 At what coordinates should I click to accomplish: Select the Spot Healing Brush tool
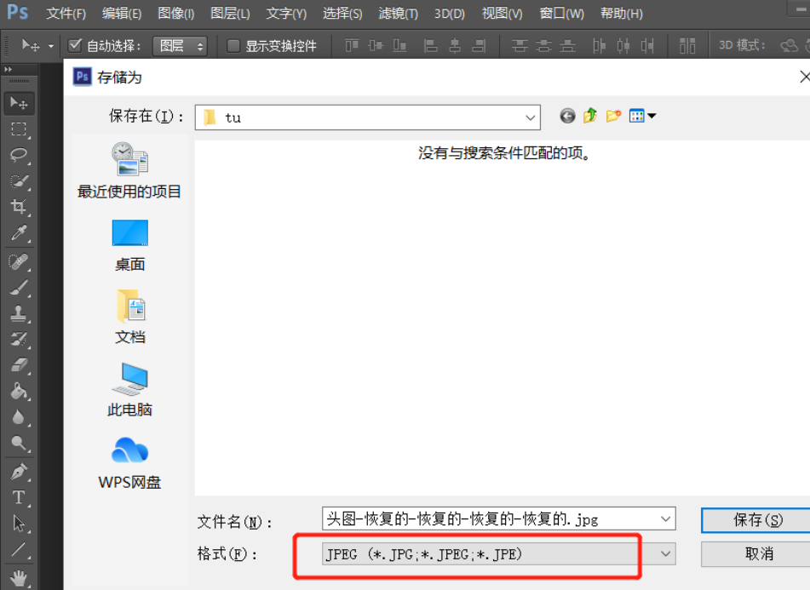point(19,262)
